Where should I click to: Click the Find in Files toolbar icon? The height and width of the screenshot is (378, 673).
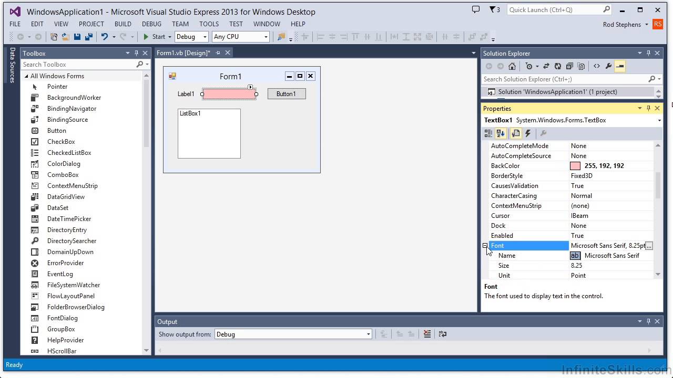(x=281, y=37)
